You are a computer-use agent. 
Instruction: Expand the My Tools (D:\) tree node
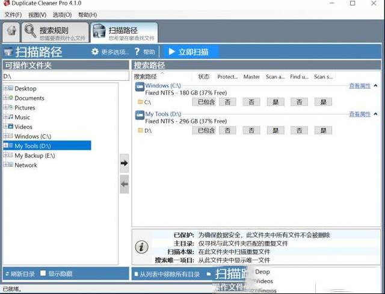point(5,146)
